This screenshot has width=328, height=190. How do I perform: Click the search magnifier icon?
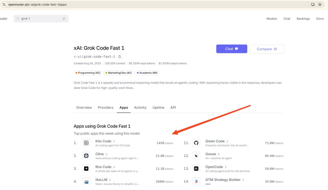(18, 19)
